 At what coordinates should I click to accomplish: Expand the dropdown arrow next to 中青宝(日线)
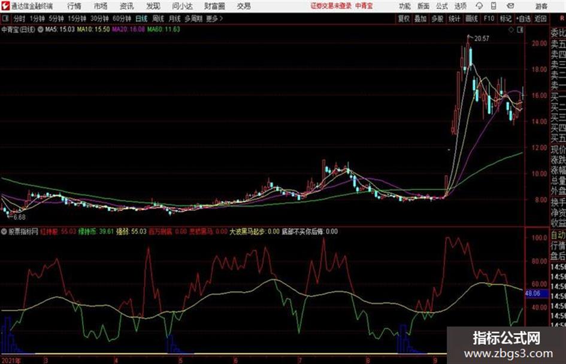tap(40, 29)
